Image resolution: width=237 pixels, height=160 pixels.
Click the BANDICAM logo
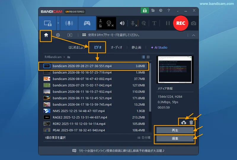coord(51,12)
